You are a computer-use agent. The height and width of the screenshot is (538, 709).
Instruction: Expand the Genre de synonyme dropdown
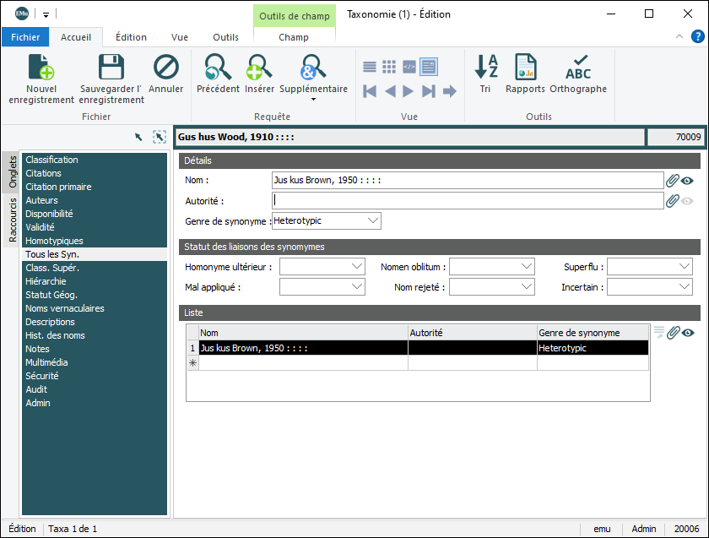373,221
